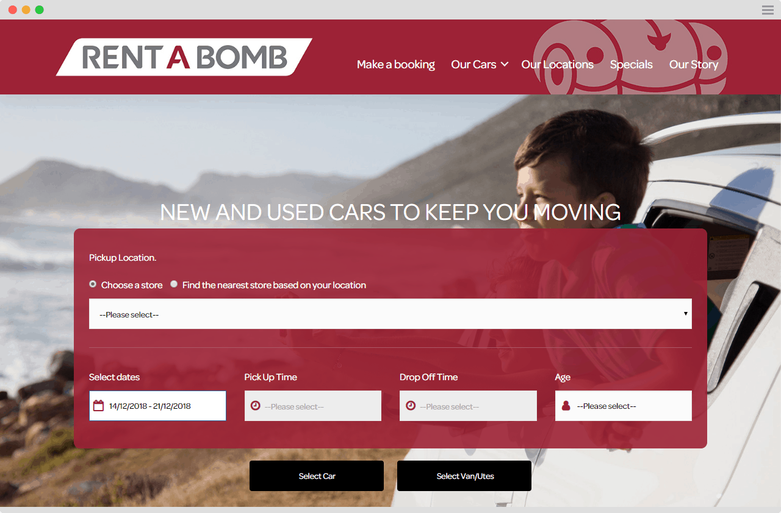Screen dimensions: 781x513
Task: Open the Specials page link
Action: click(x=632, y=65)
